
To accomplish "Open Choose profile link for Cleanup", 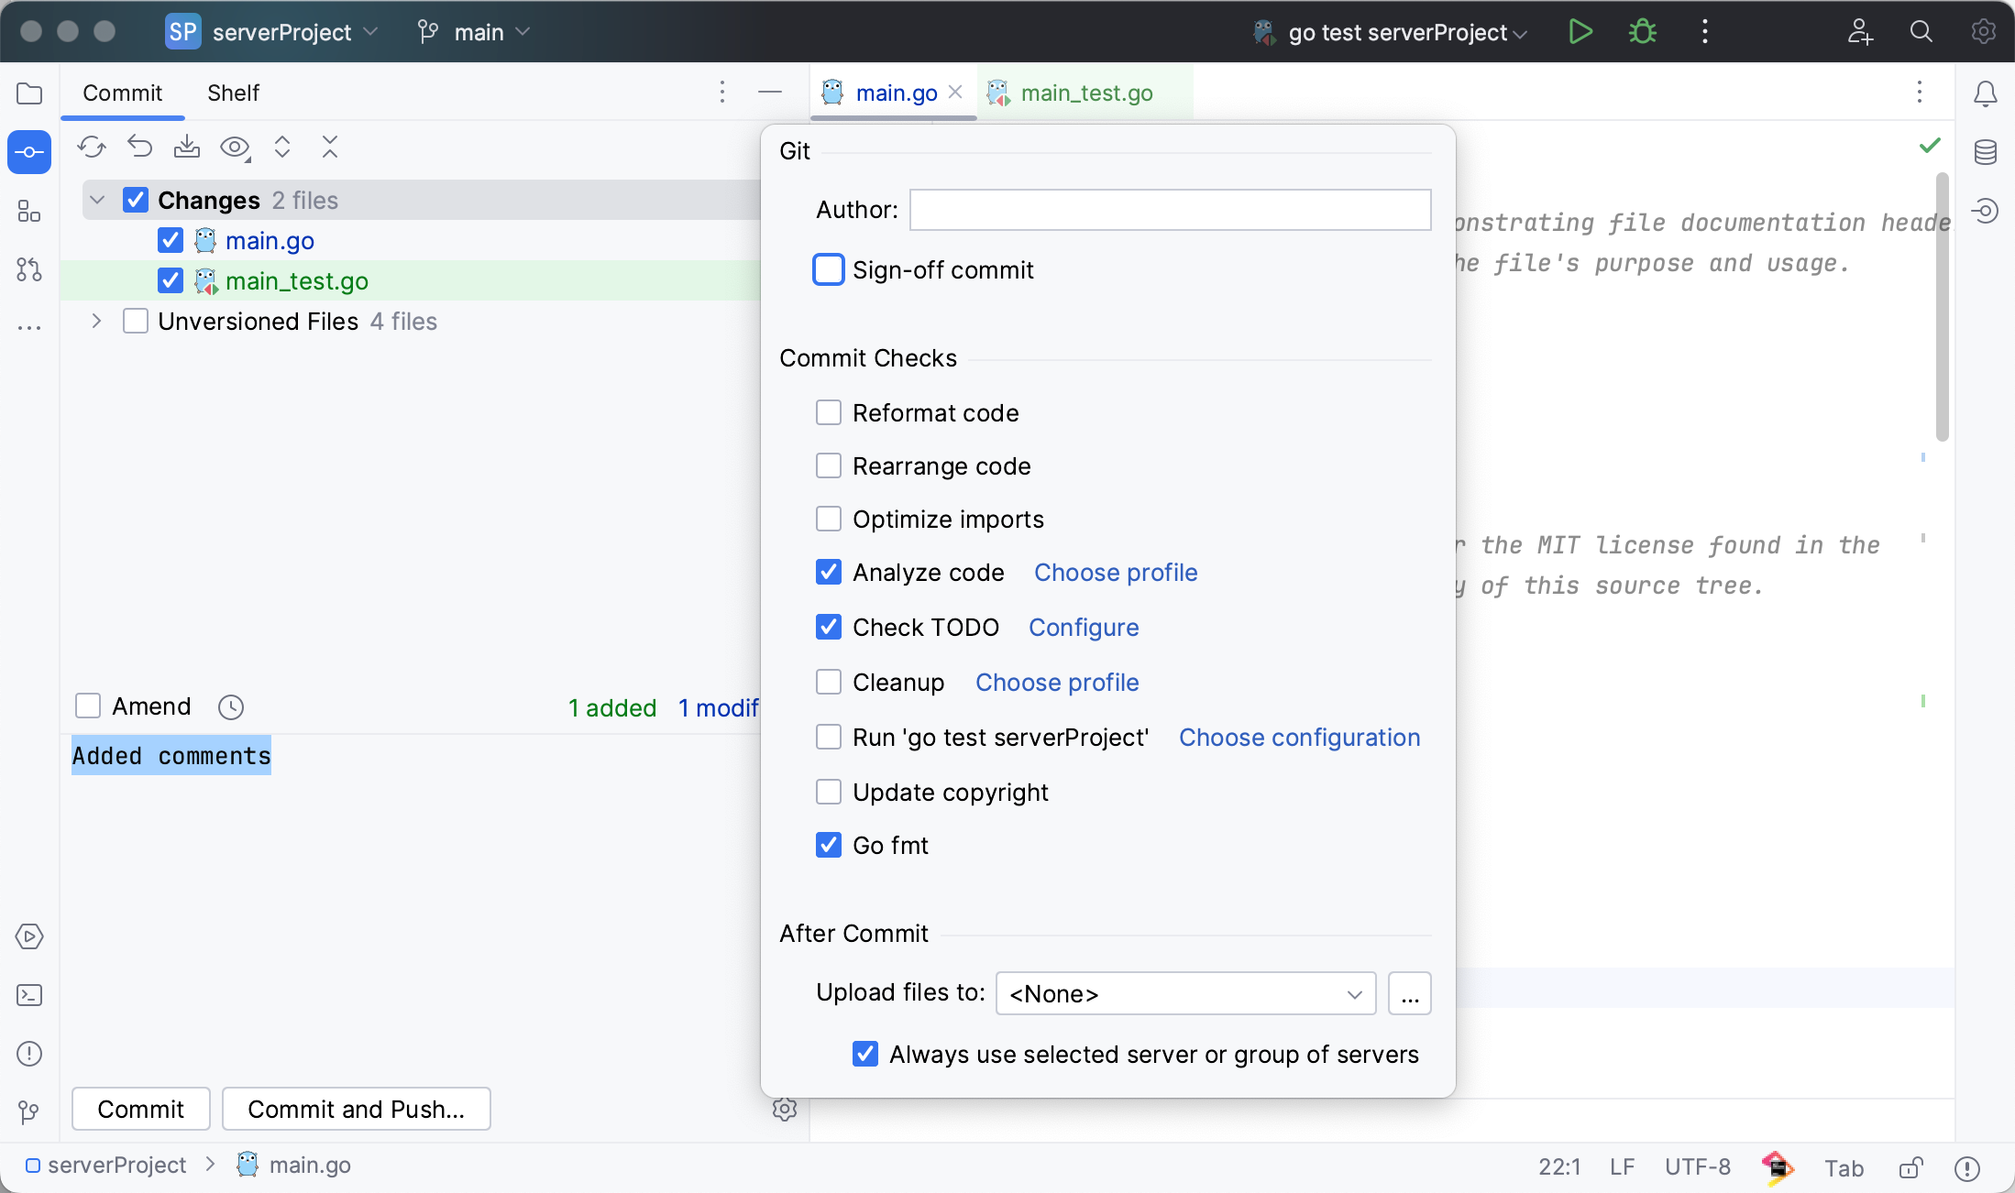I will point(1056,682).
